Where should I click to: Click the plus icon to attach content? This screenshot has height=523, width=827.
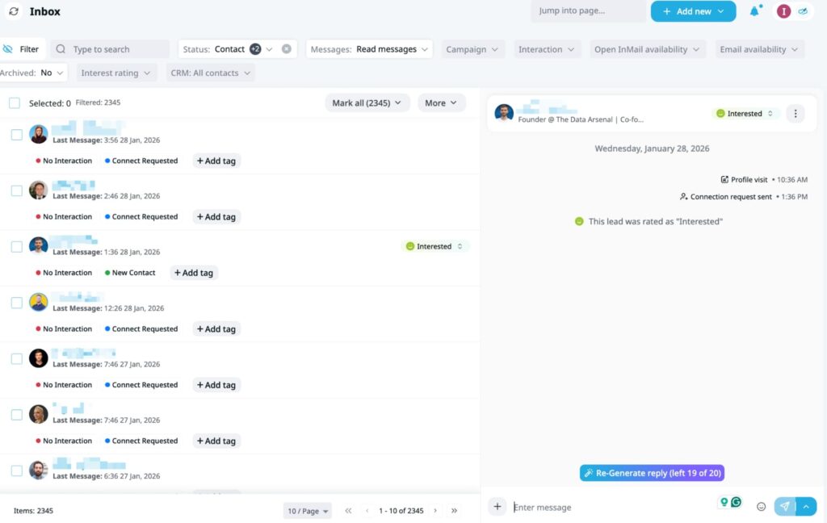[497, 506]
